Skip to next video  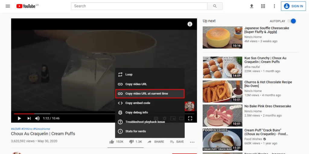pos(29,118)
